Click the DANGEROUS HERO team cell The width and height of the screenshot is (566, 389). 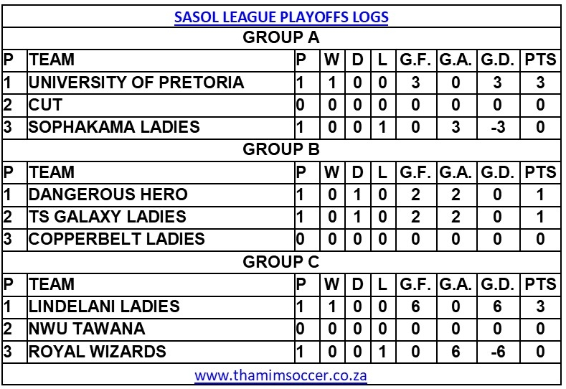click(x=108, y=194)
